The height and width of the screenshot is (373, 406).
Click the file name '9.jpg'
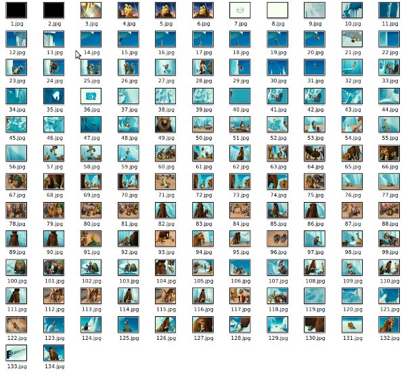tap(315, 24)
